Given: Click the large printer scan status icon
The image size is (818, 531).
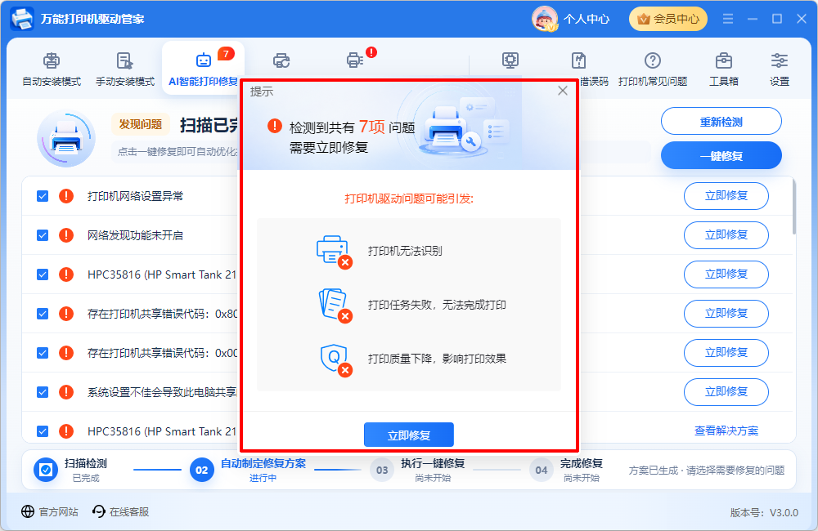Looking at the screenshot, I should (x=66, y=139).
